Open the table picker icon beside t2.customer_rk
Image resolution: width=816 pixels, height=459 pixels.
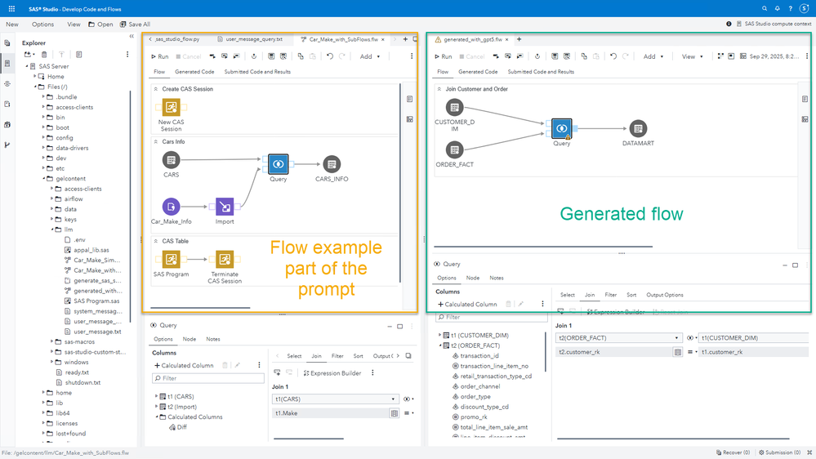(x=678, y=352)
